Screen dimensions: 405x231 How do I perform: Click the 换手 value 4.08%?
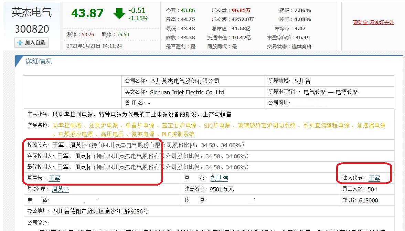pos(303,19)
